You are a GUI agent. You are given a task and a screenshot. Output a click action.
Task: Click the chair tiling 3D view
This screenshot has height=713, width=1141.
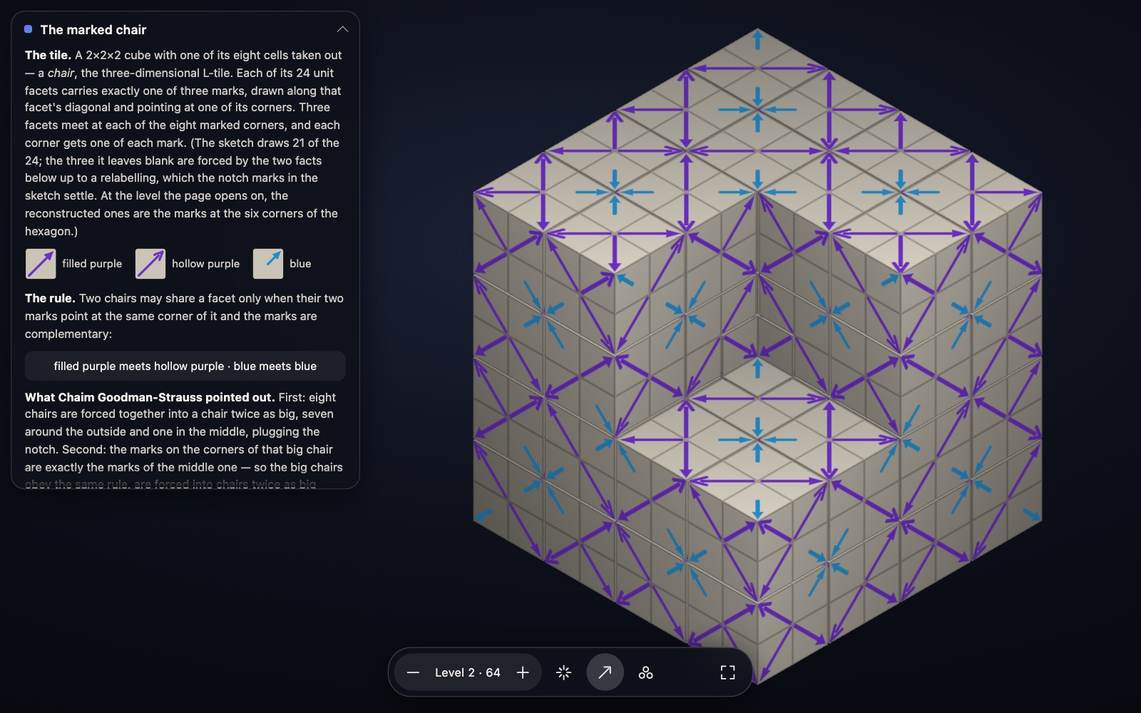[757, 356]
